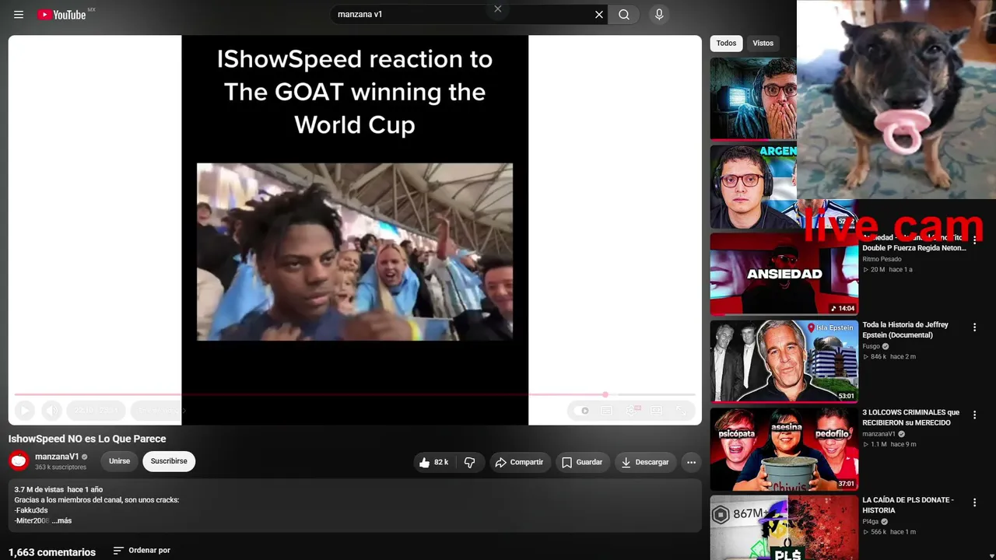Click the Ritmo Pesado channel name

(x=882, y=259)
